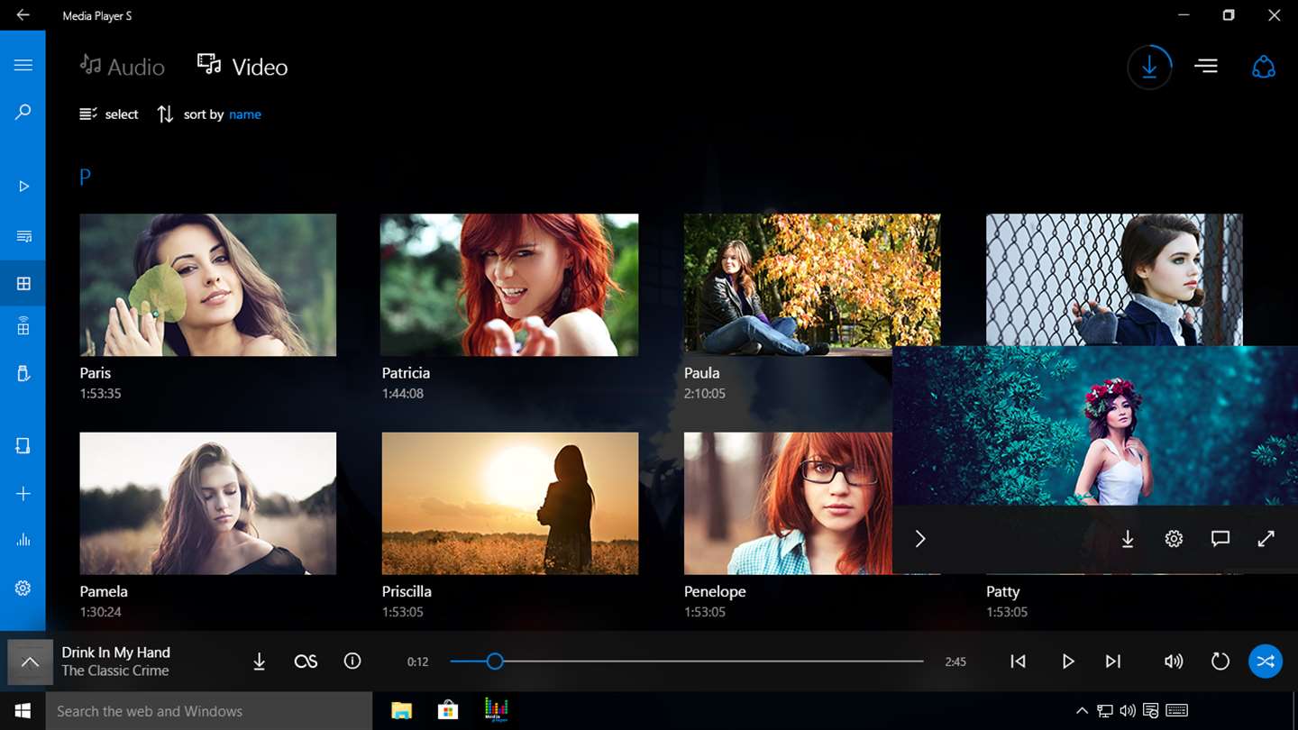Open the playlist lines icon at top right
Image resolution: width=1298 pixels, height=730 pixels.
[1206, 66]
